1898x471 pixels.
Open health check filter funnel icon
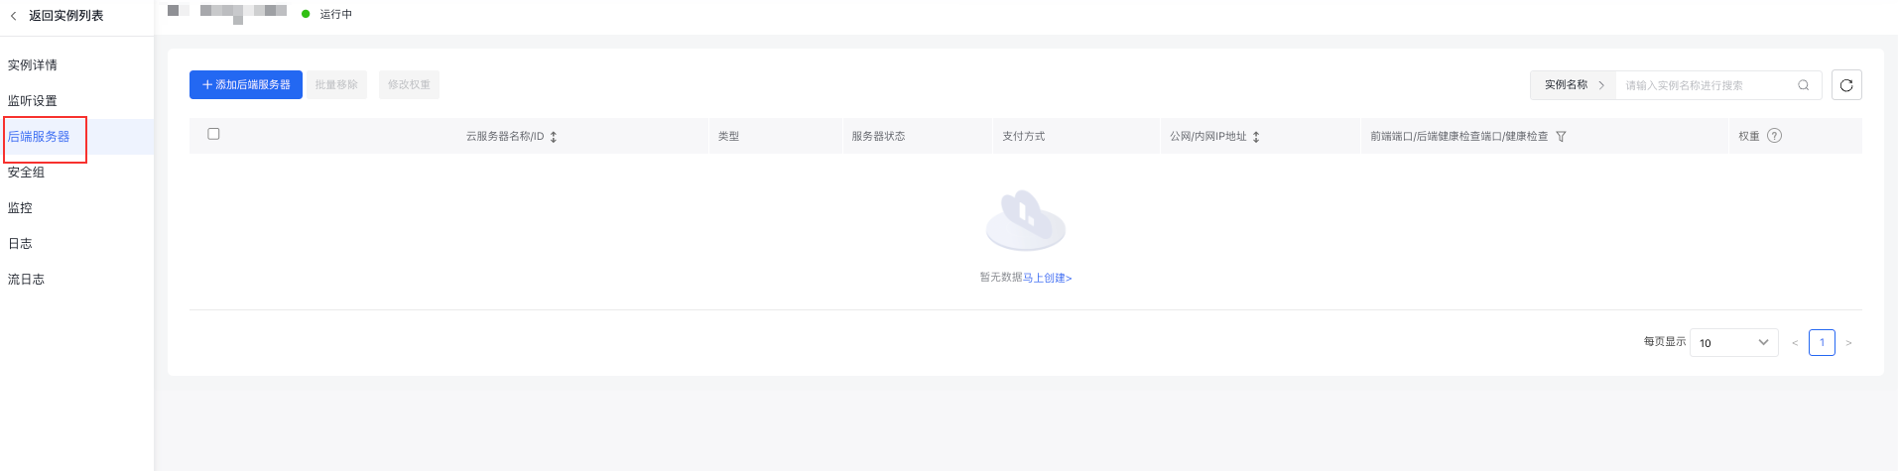(1561, 137)
